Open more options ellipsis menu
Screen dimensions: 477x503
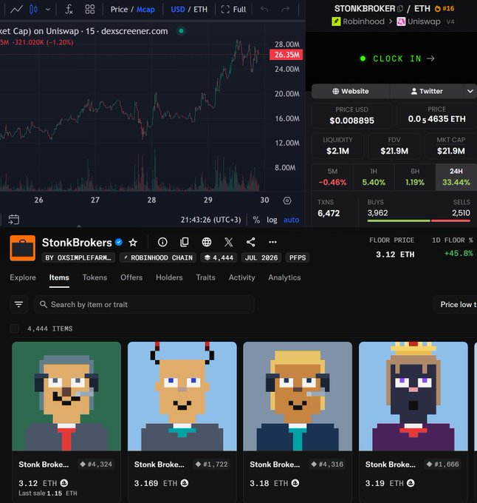point(272,242)
